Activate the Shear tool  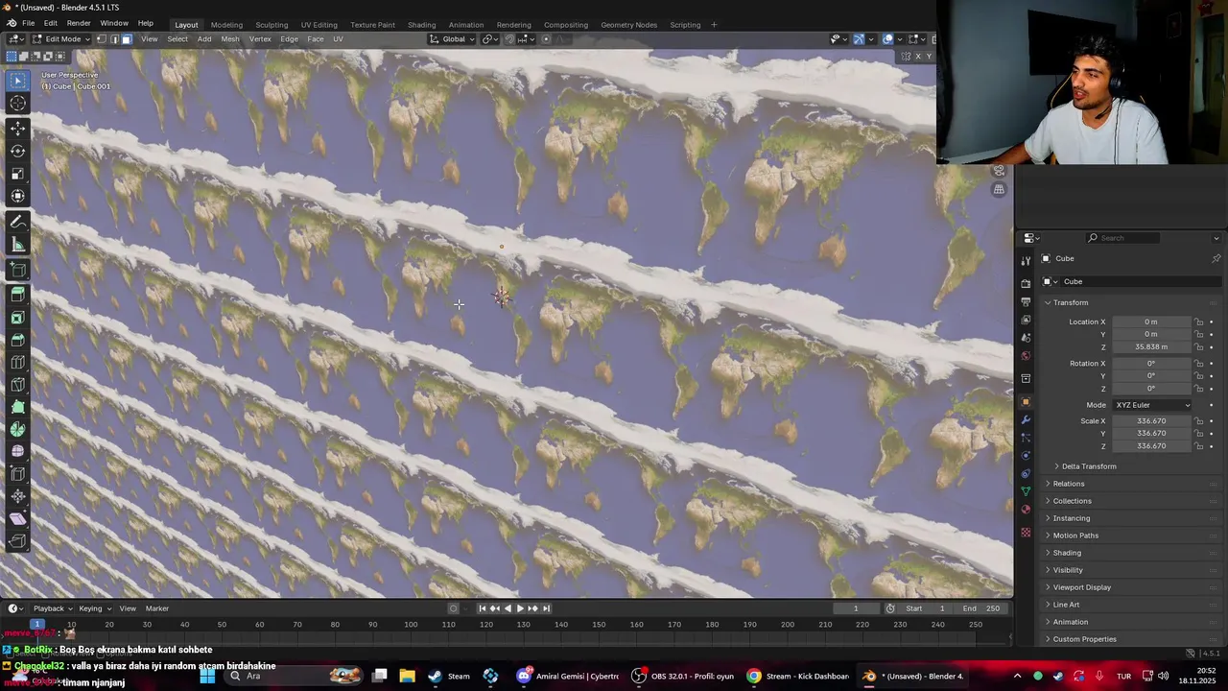(18, 518)
